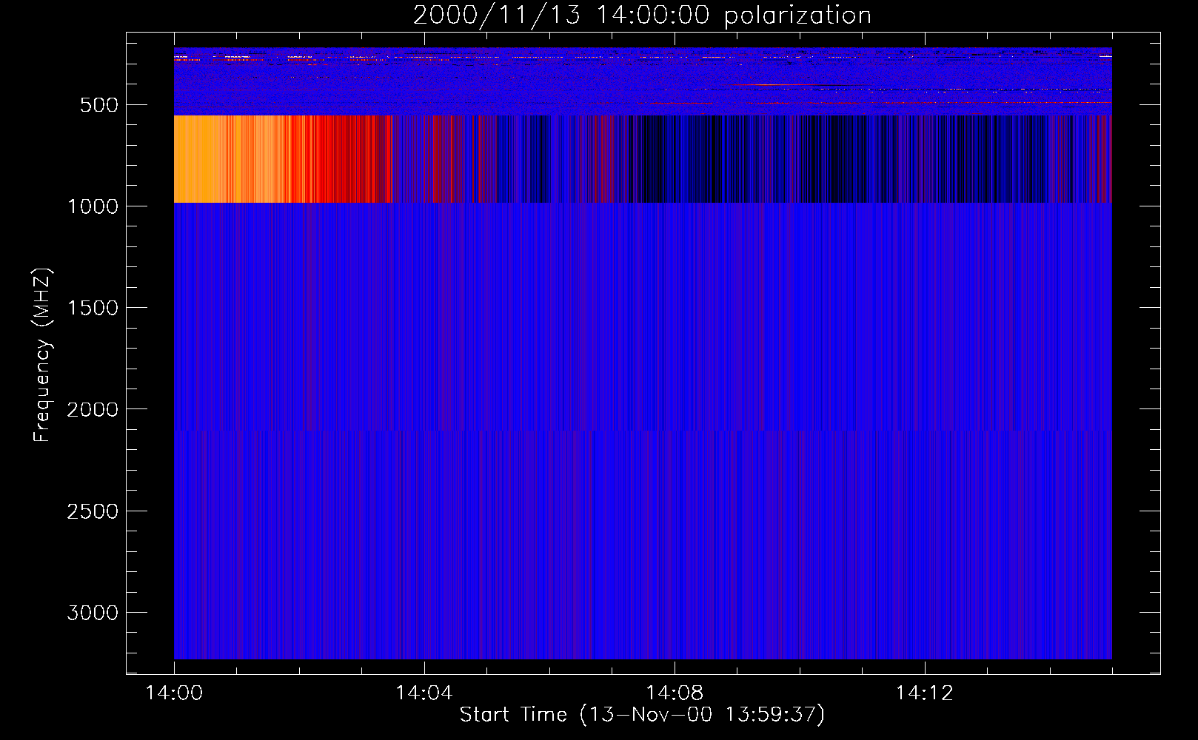Click the 14:12 time tick label
This screenshot has width=1198, height=740.
pyautogui.click(x=923, y=693)
